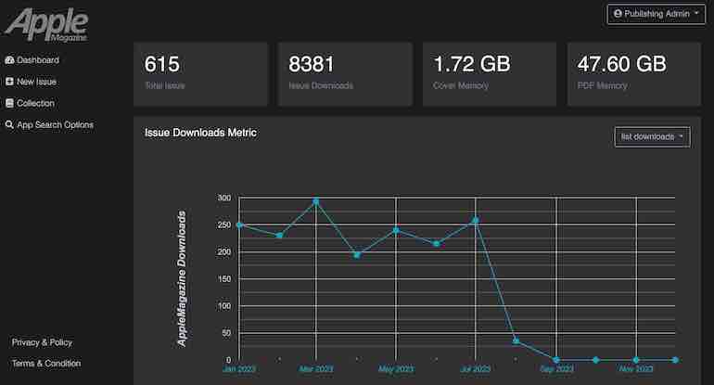Click the App Search magnifier icon
The width and height of the screenshot is (714, 385).
pyautogui.click(x=9, y=124)
